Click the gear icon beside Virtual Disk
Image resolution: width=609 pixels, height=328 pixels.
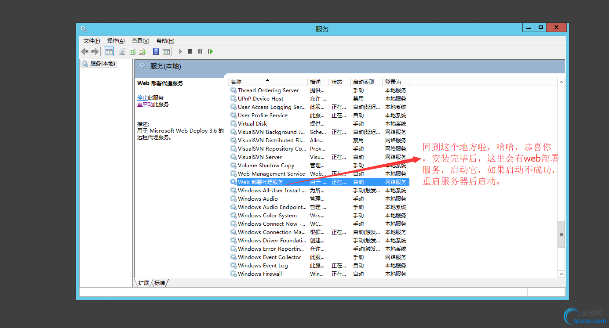point(233,123)
